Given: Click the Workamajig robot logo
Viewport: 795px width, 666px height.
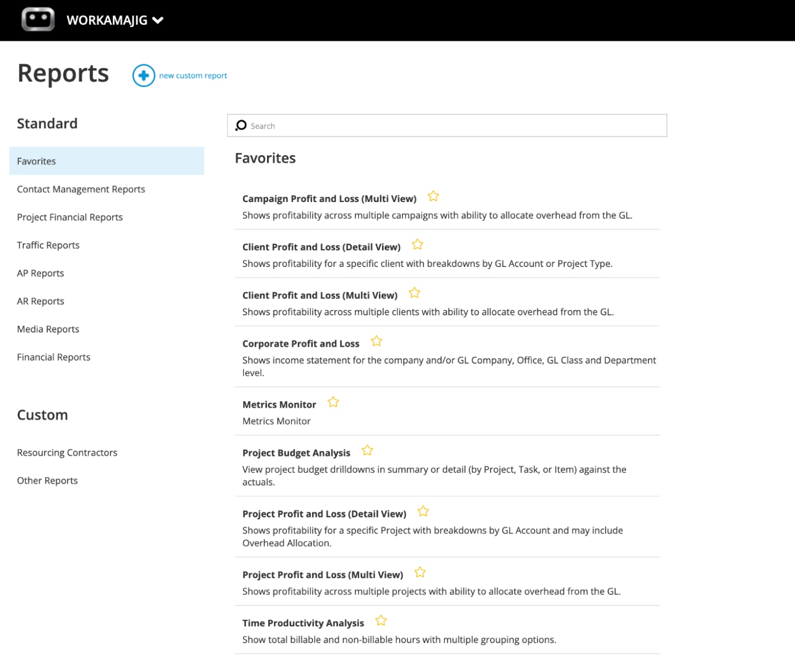Looking at the screenshot, I should pos(37,19).
